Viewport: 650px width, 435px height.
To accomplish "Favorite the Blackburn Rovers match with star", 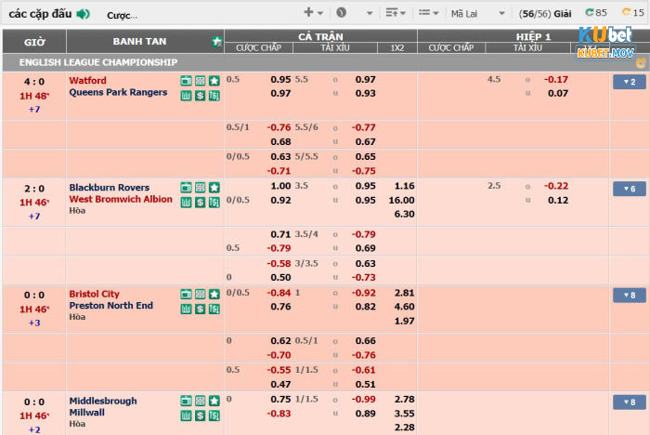I will pos(214,188).
